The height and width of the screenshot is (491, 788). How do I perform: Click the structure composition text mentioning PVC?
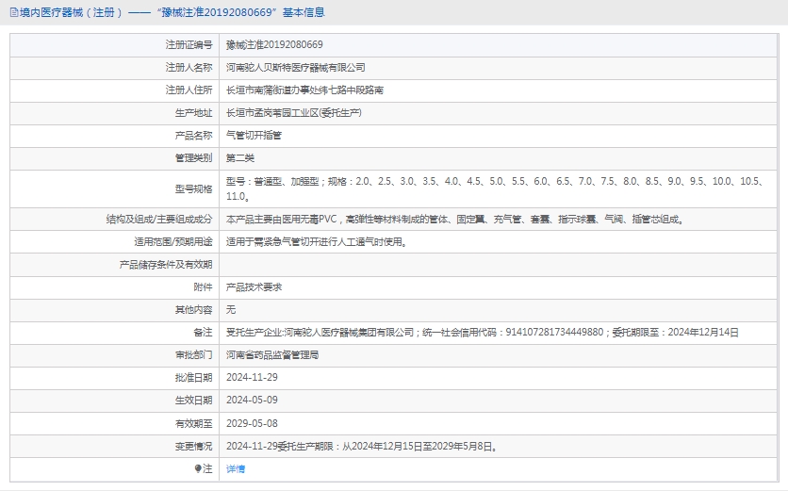point(454,220)
